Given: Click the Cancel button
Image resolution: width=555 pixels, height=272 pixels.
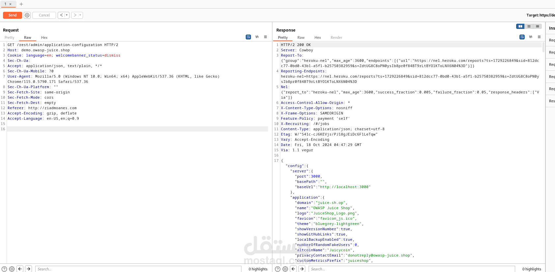Looking at the screenshot, I should (x=44, y=15).
